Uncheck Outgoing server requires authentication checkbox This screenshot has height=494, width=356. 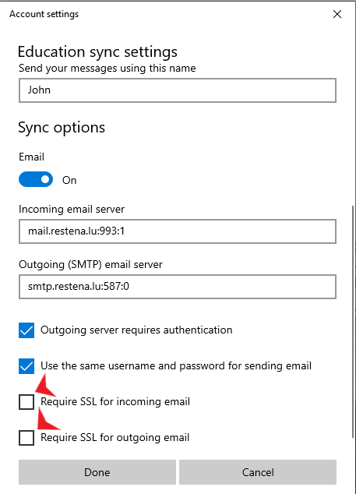pos(26,330)
